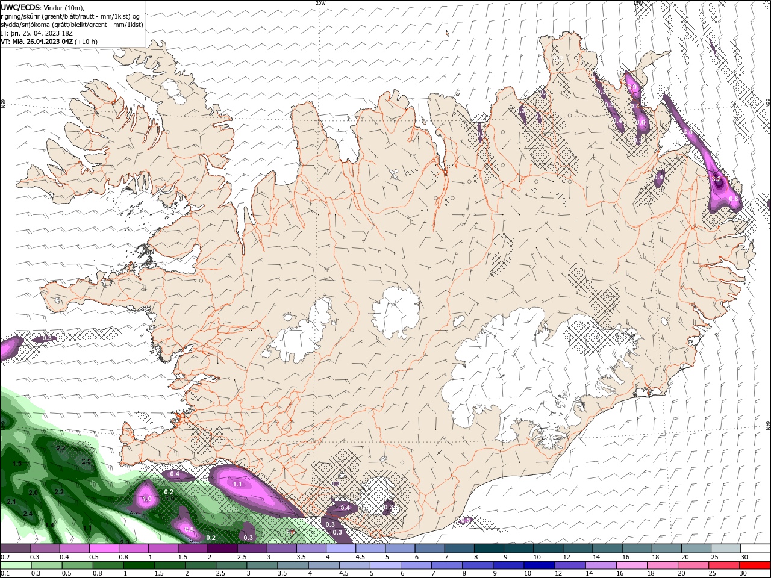
Task: Click the 'rigning/skúrir' rain description line
Action: [70, 16]
